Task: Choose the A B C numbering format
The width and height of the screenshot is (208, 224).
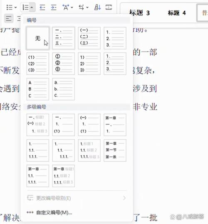Action: click(x=38, y=89)
